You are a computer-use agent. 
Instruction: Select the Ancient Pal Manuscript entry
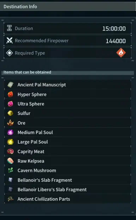click(x=68, y=85)
